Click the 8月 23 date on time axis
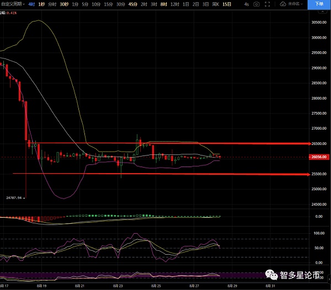This screenshot has height=290, width=331. coord(118,286)
